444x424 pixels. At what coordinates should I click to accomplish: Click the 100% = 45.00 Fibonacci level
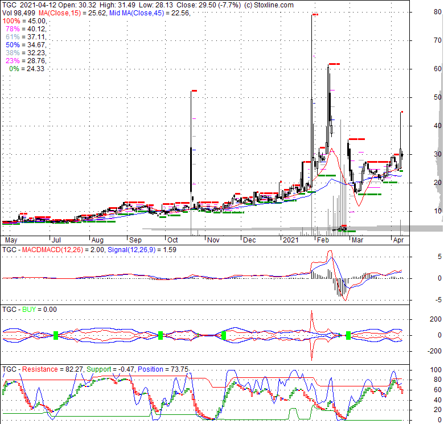(x=25, y=20)
